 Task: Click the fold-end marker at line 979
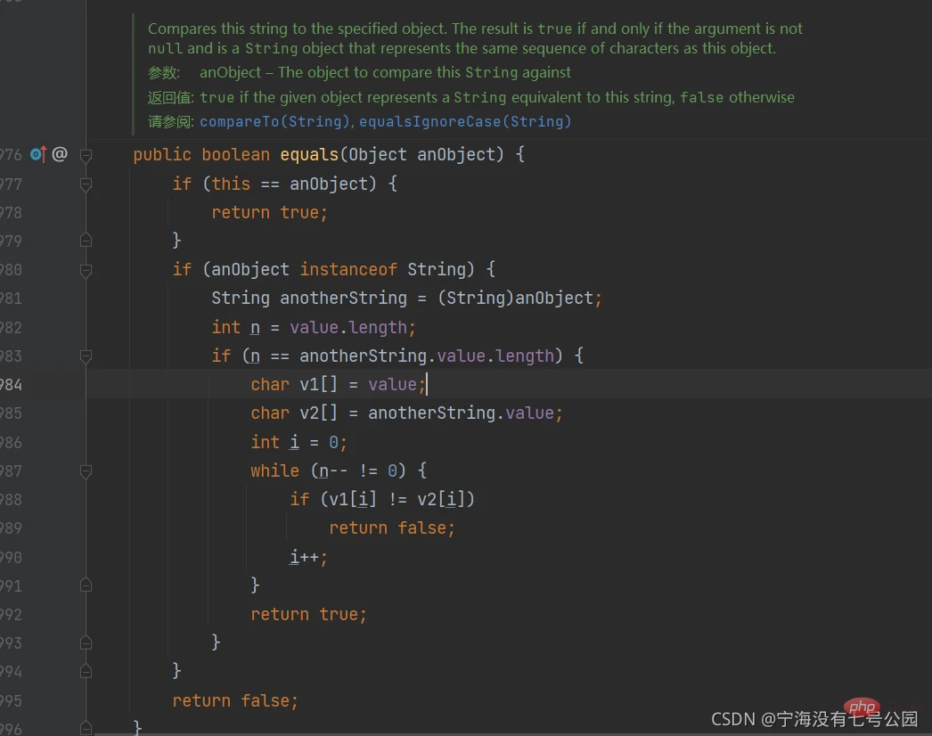86,240
